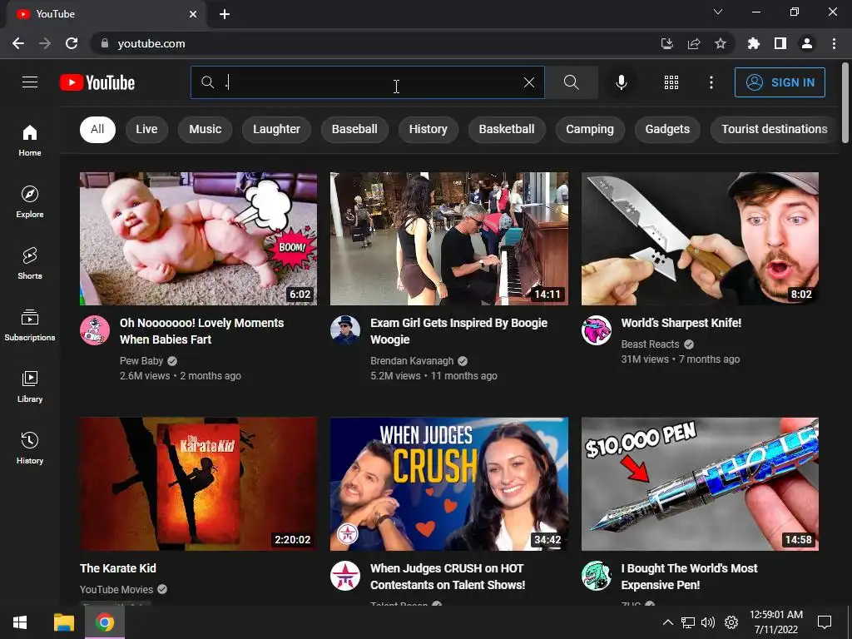Open File Explorer from taskbar
The image size is (852, 639).
tap(63, 622)
